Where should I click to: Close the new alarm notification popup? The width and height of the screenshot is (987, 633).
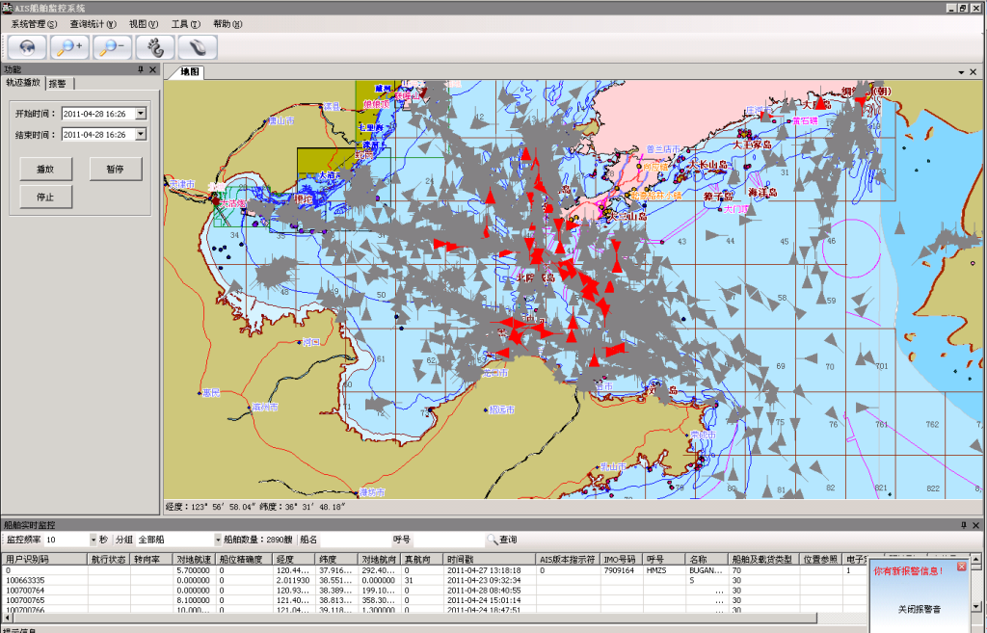click(x=960, y=567)
